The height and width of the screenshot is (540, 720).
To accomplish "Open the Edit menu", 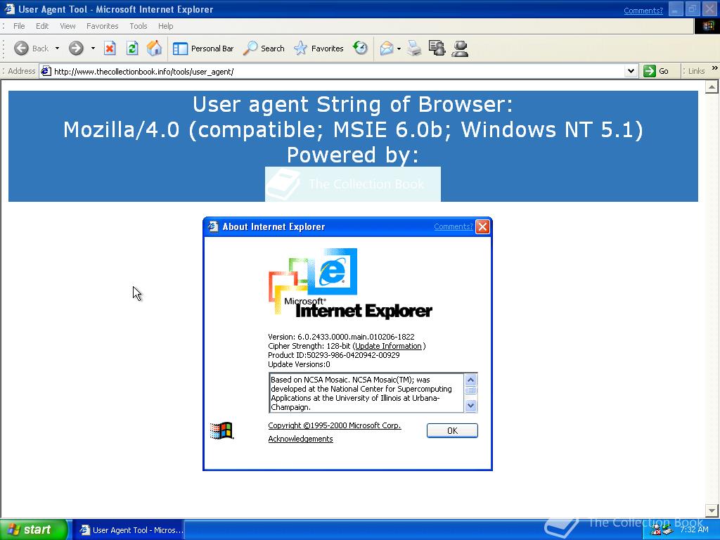I will (42, 26).
